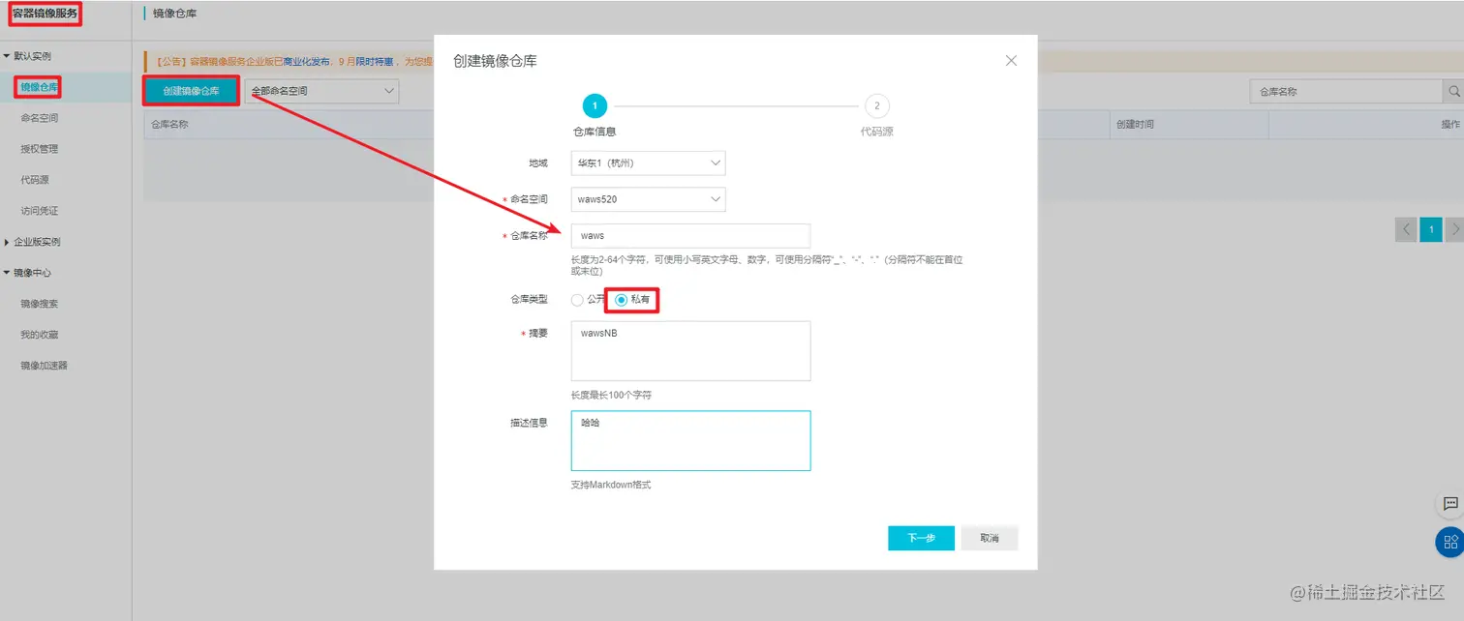The image size is (1464, 621).
Task: Click step 2 代码源 circle
Action: 876,105
